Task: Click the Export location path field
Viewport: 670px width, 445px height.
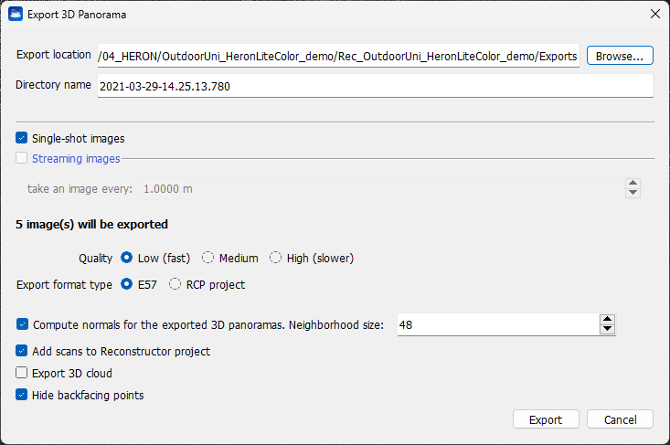Action: pos(338,56)
